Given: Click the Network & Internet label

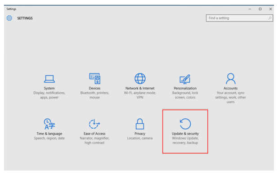Looking at the screenshot, I should click(x=140, y=88).
